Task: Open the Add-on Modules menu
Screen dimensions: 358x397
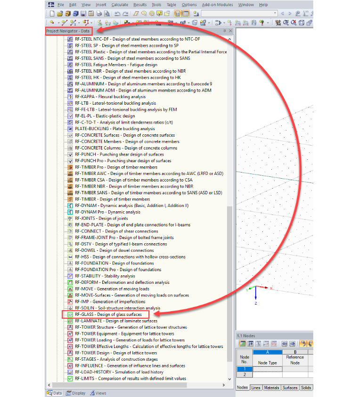Action: pyautogui.click(x=217, y=5)
